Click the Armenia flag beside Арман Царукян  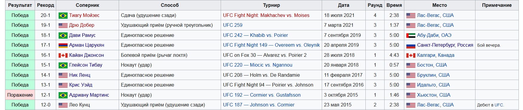point(63,45)
